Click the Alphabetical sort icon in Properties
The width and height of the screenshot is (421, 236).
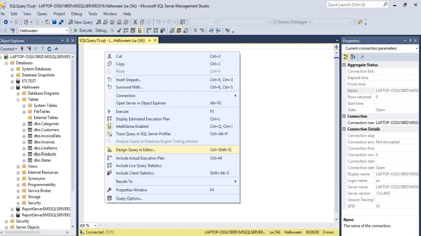click(x=353, y=57)
